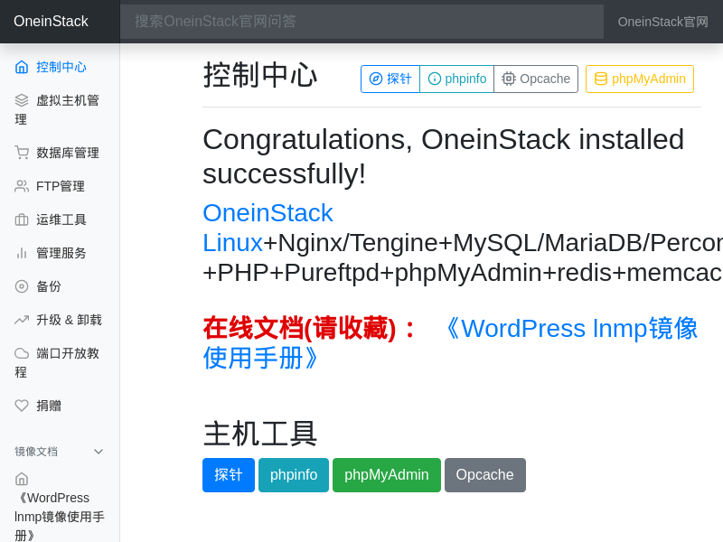Click the CPU chip icon in outlined Opcache button

509,79
